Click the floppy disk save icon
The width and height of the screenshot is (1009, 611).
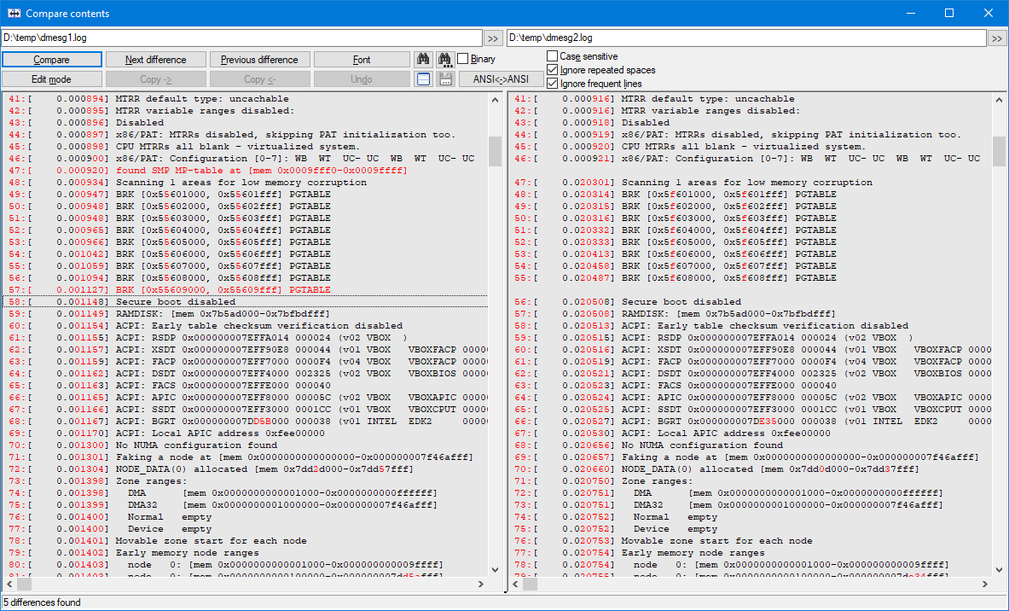coord(444,79)
